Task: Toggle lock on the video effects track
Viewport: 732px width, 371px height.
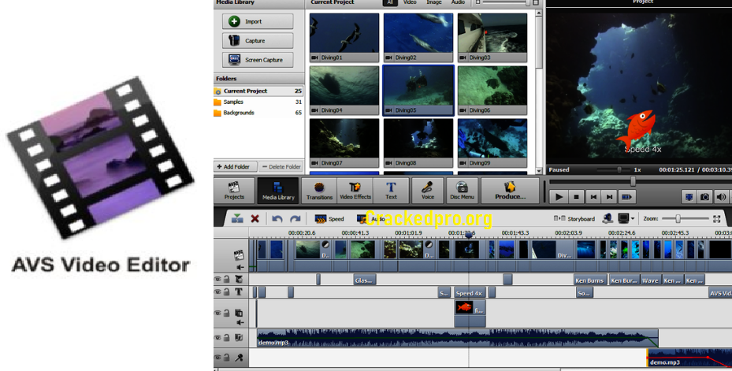Action: click(226, 279)
